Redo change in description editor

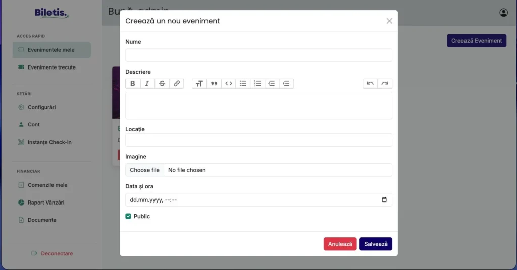click(385, 84)
